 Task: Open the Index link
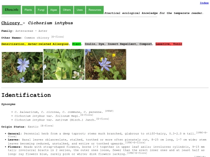coord(204,3)
